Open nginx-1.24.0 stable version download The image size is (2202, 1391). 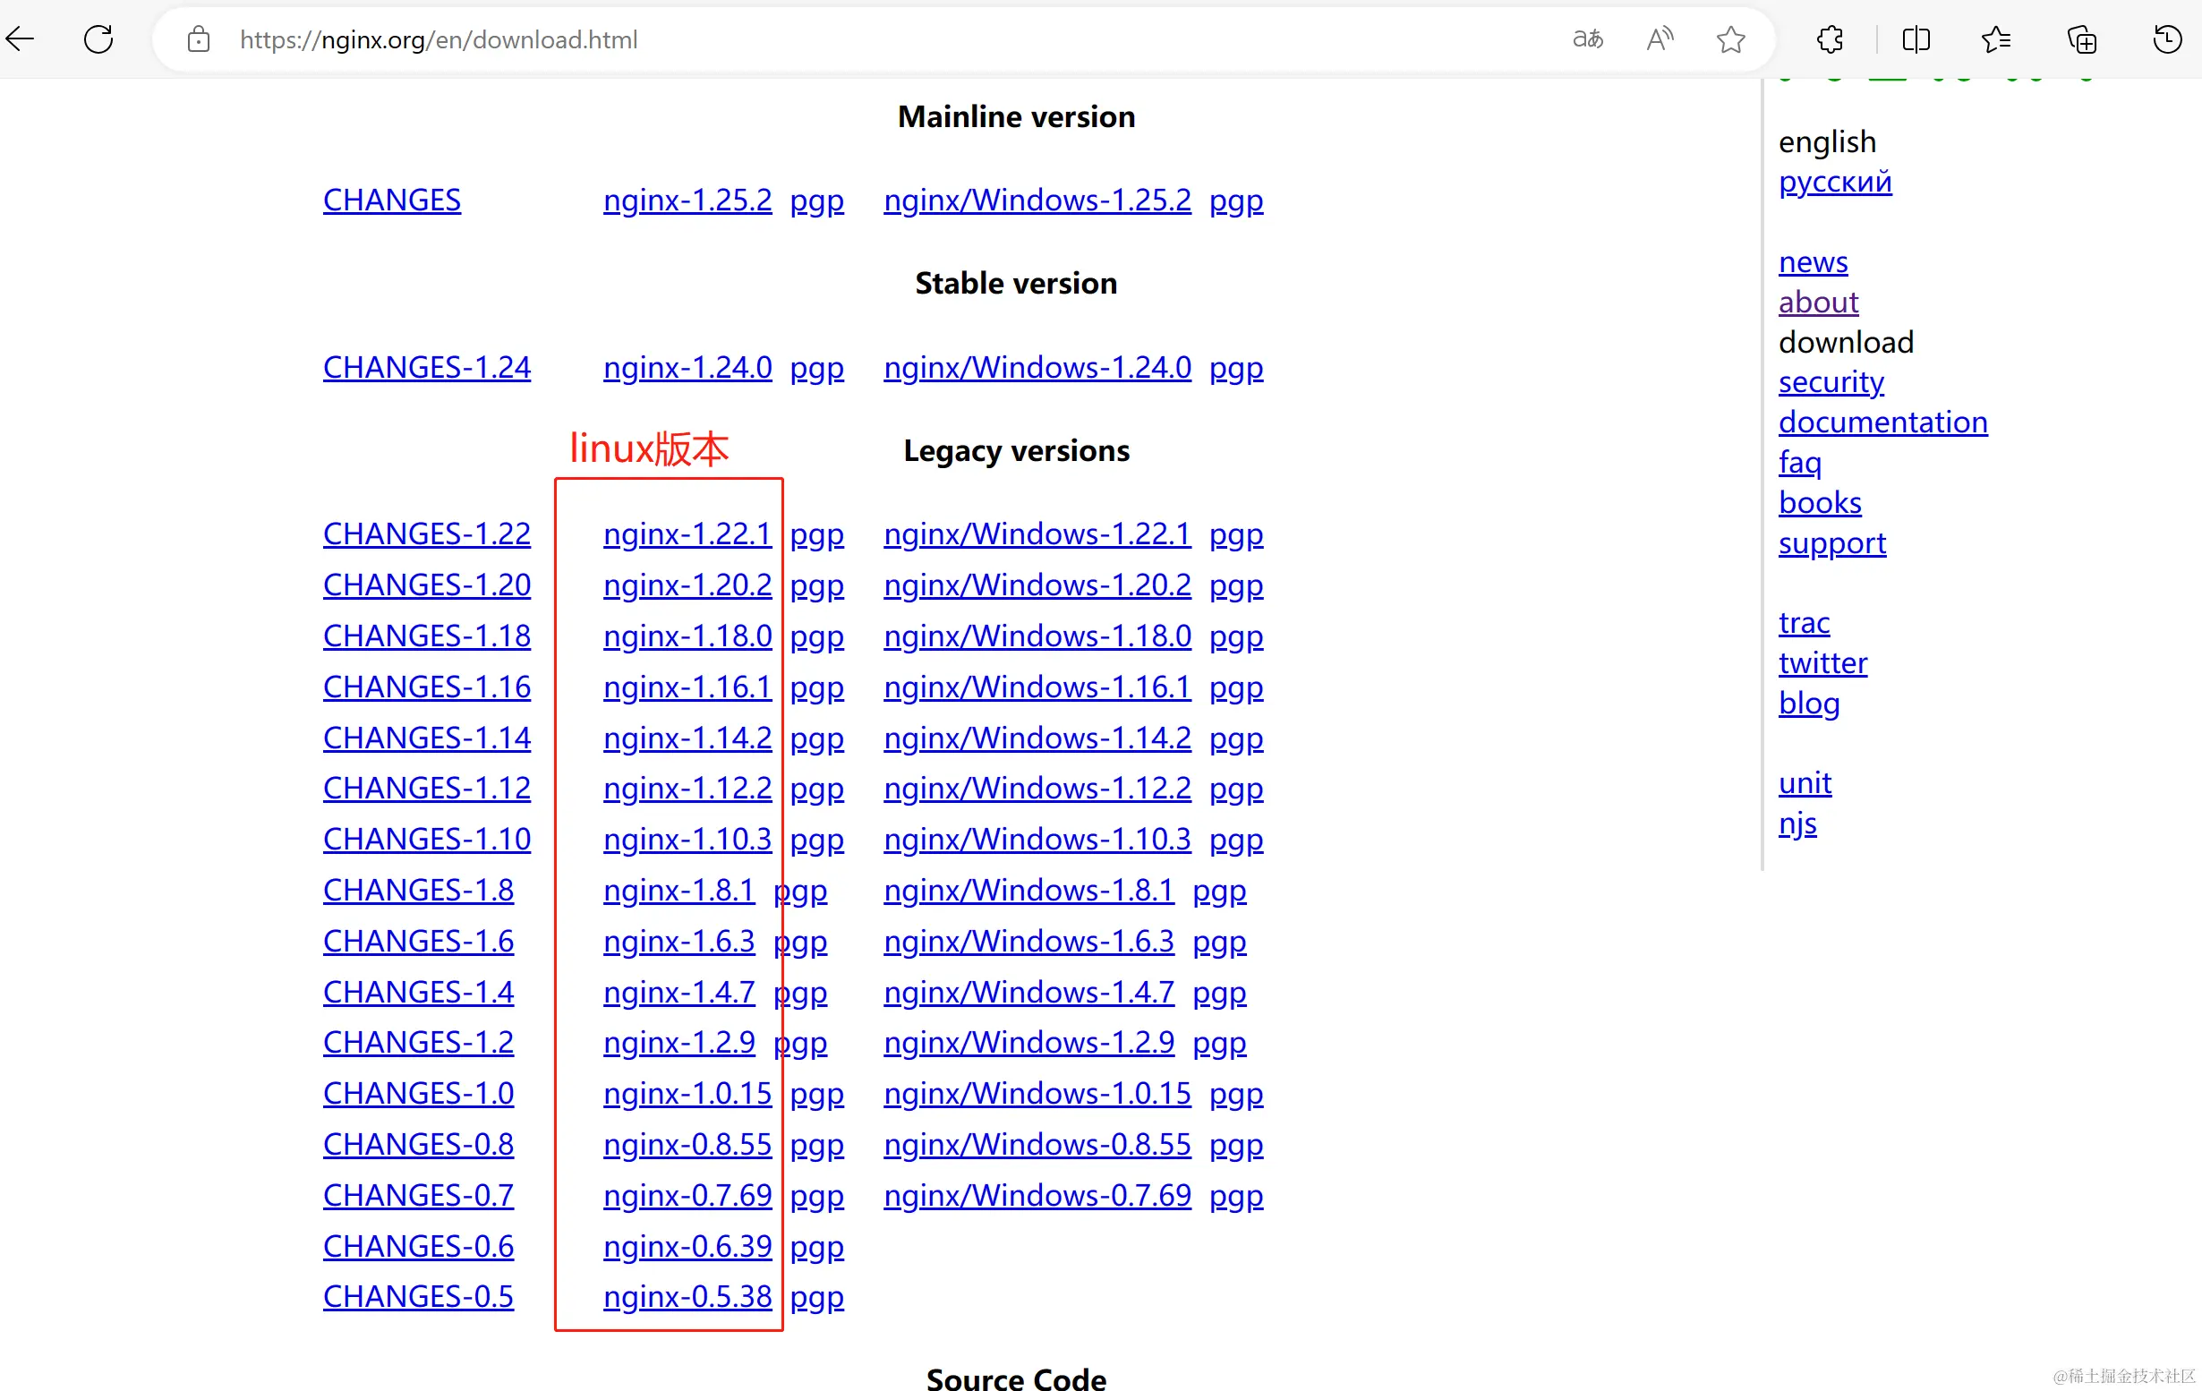(x=687, y=365)
